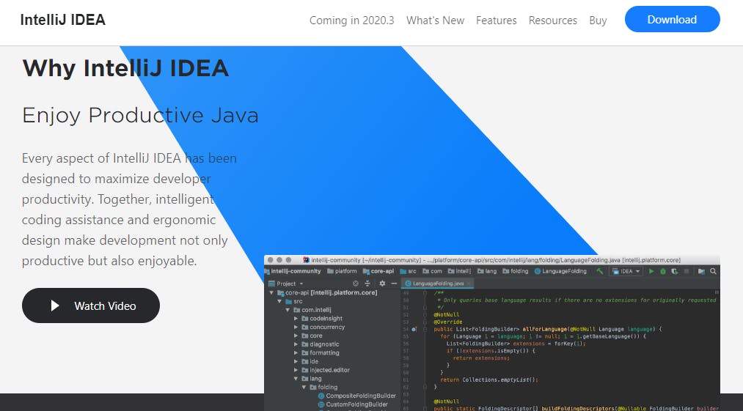This screenshot has height=411, width=743.
Task: Click the @Override annotation in editor
Action: (x=448, y=322)
